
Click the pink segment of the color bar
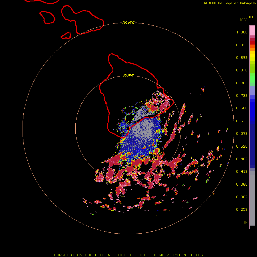pos(252,31)
